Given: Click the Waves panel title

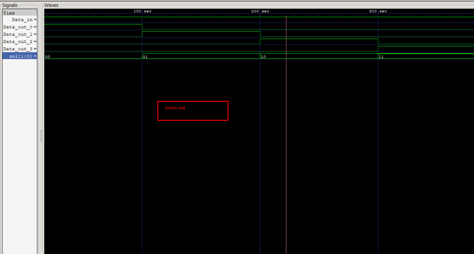Looking at the screenshot, I should click(51, 5).
